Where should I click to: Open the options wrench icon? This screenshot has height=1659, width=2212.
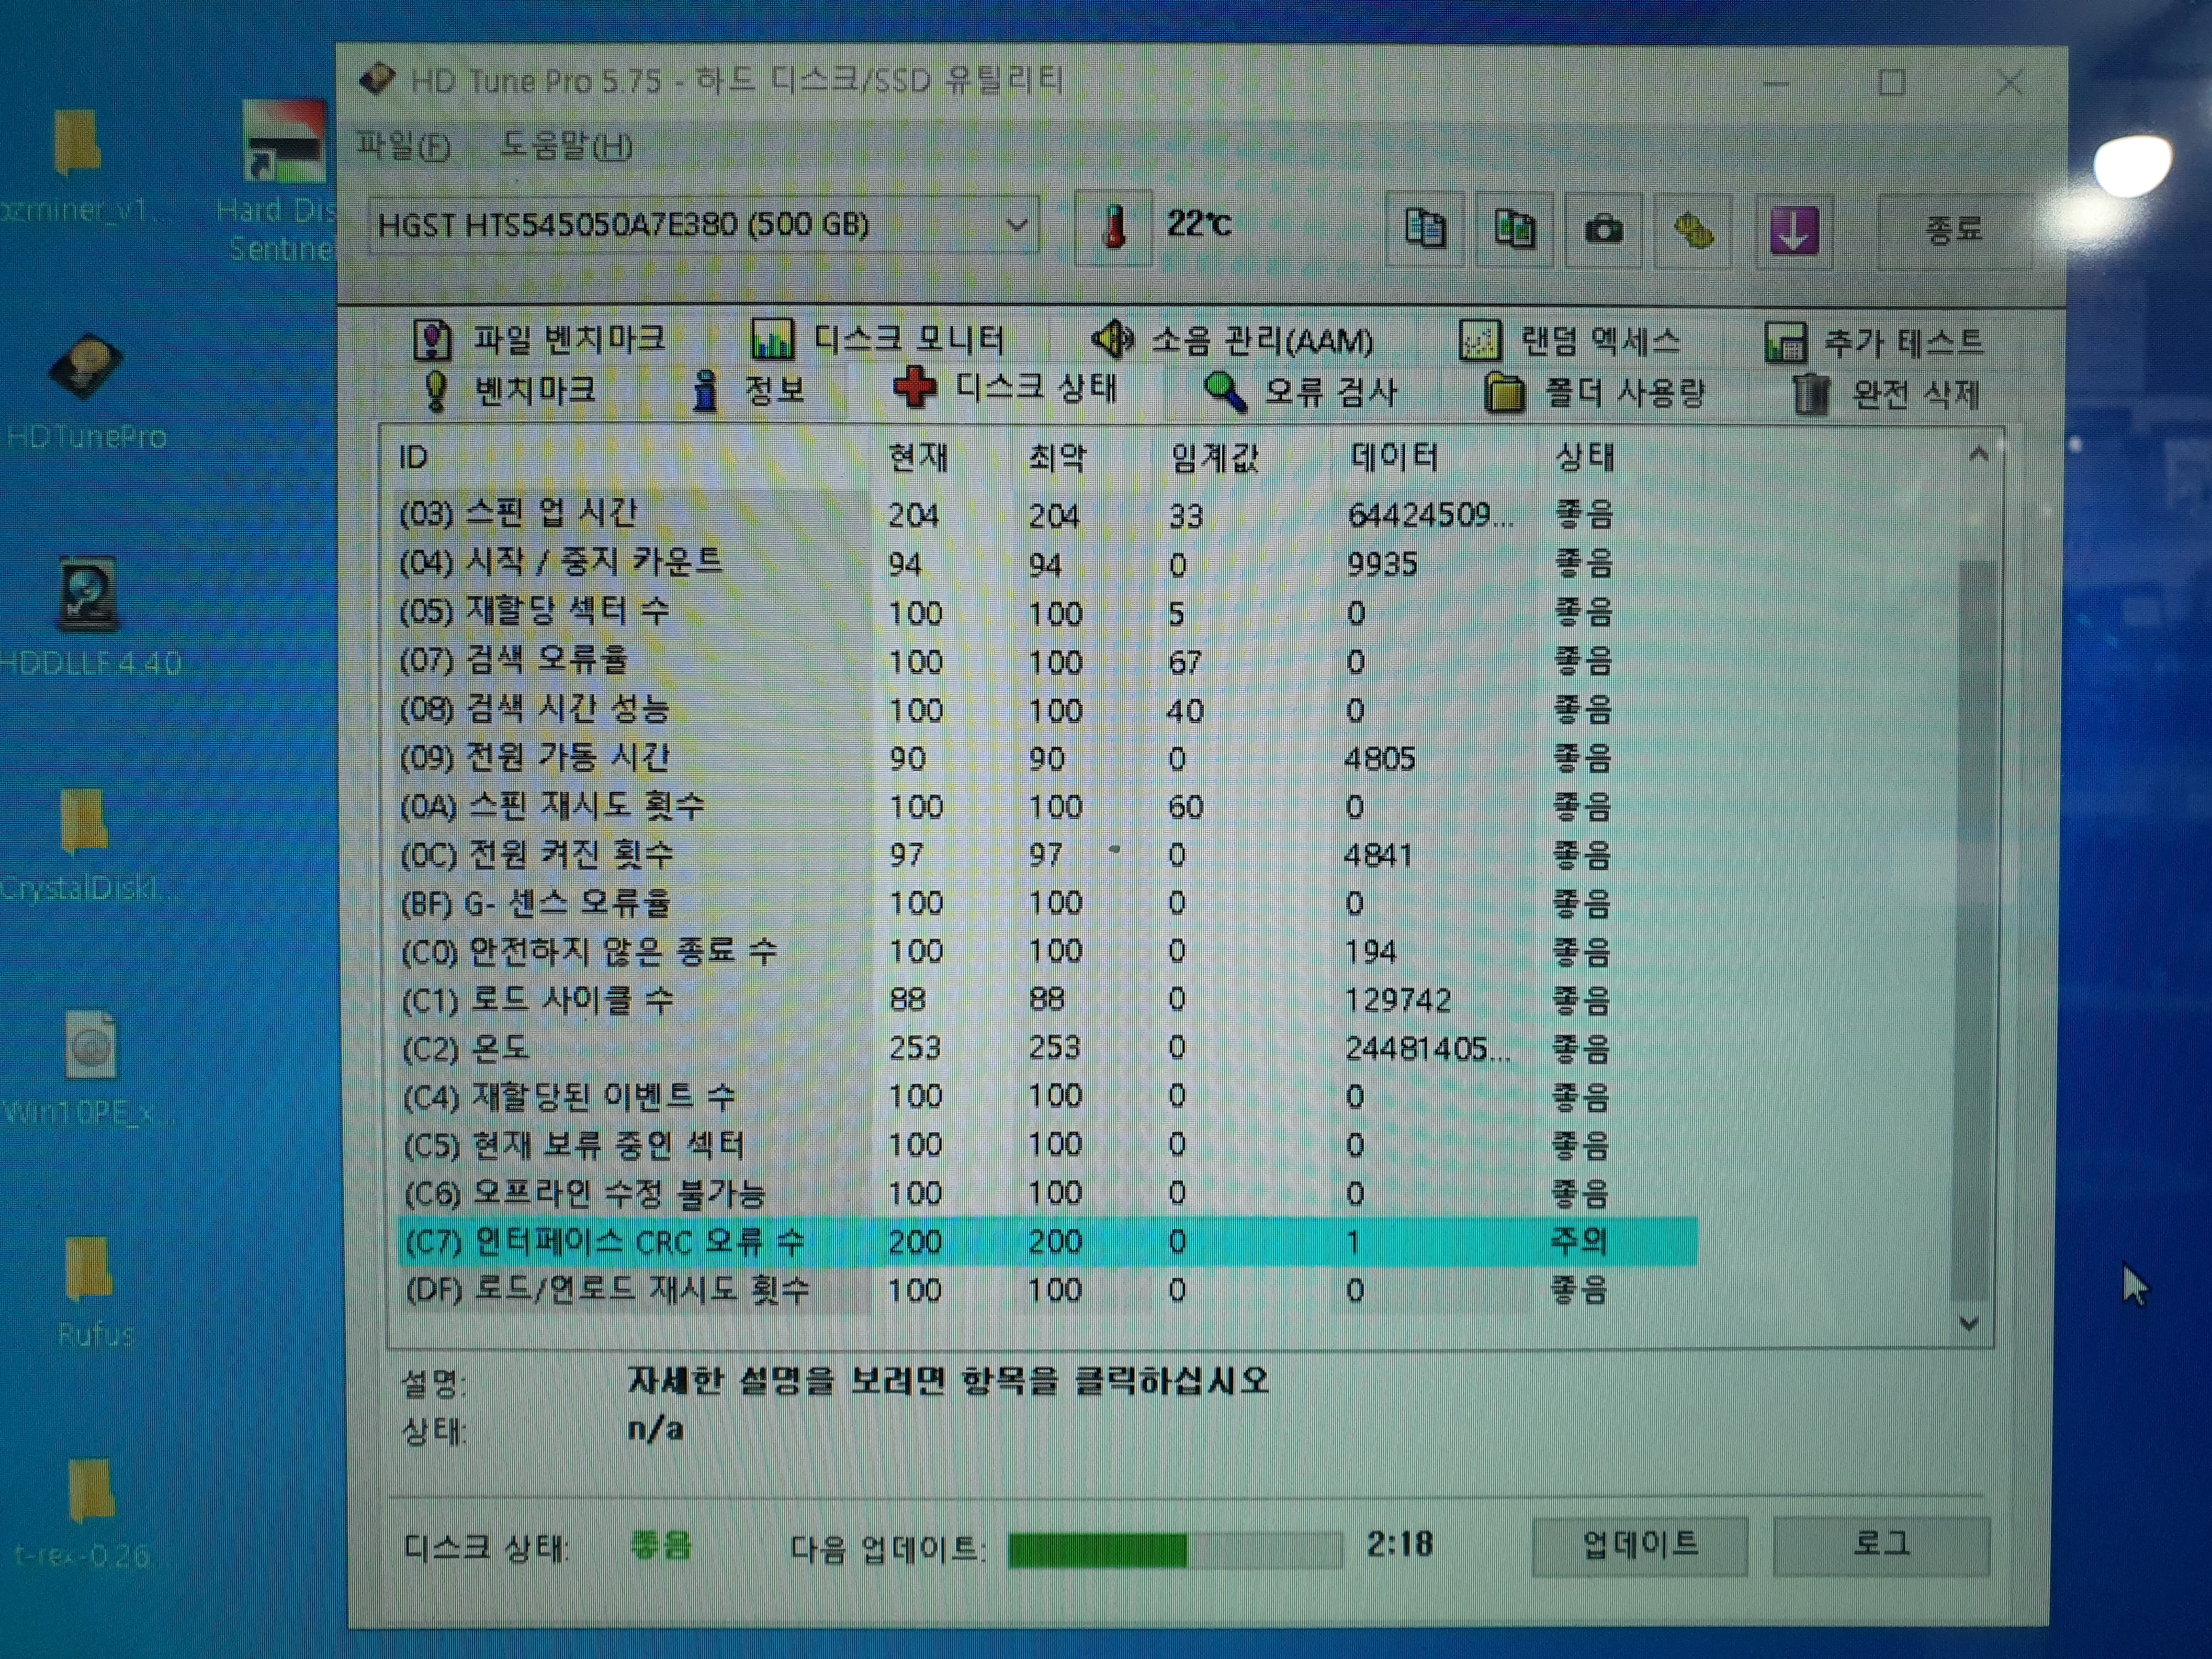click(1692, 231)
